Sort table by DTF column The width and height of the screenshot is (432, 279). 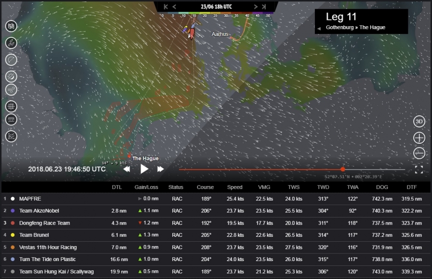[412, 187]
